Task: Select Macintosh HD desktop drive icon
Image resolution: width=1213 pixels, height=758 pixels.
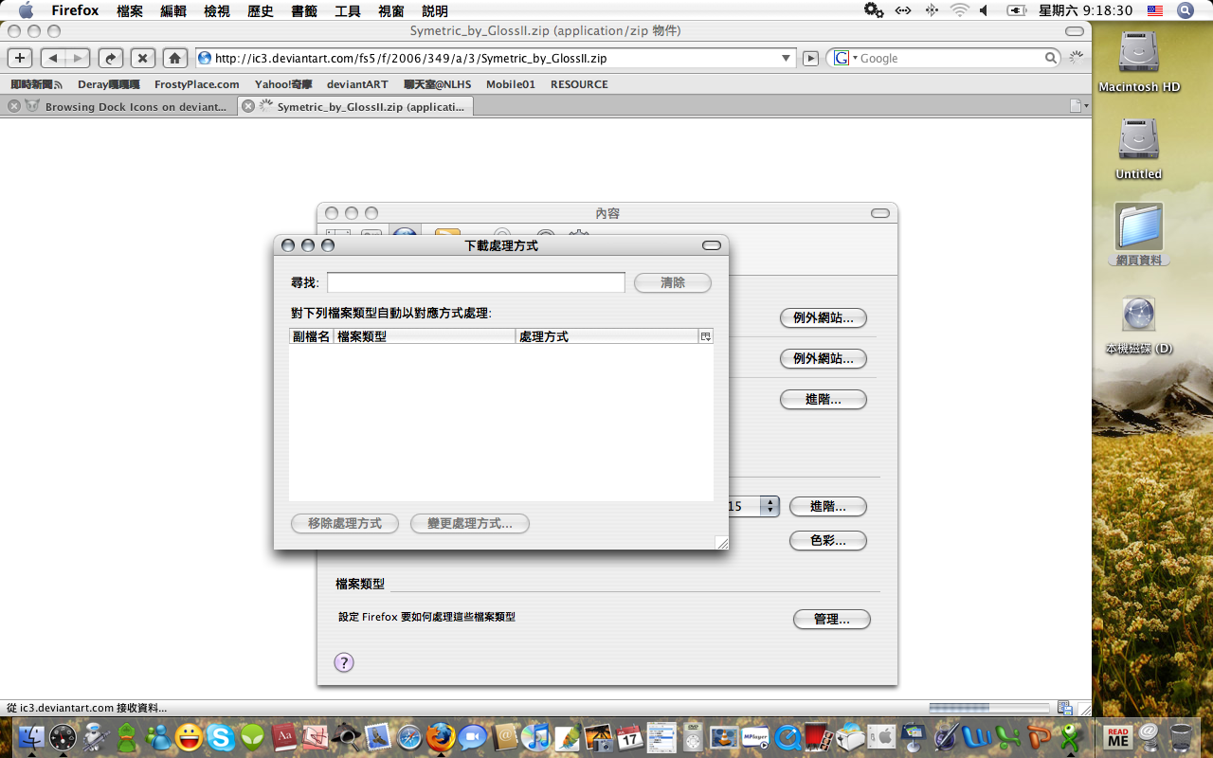Action: (1139, 62)
